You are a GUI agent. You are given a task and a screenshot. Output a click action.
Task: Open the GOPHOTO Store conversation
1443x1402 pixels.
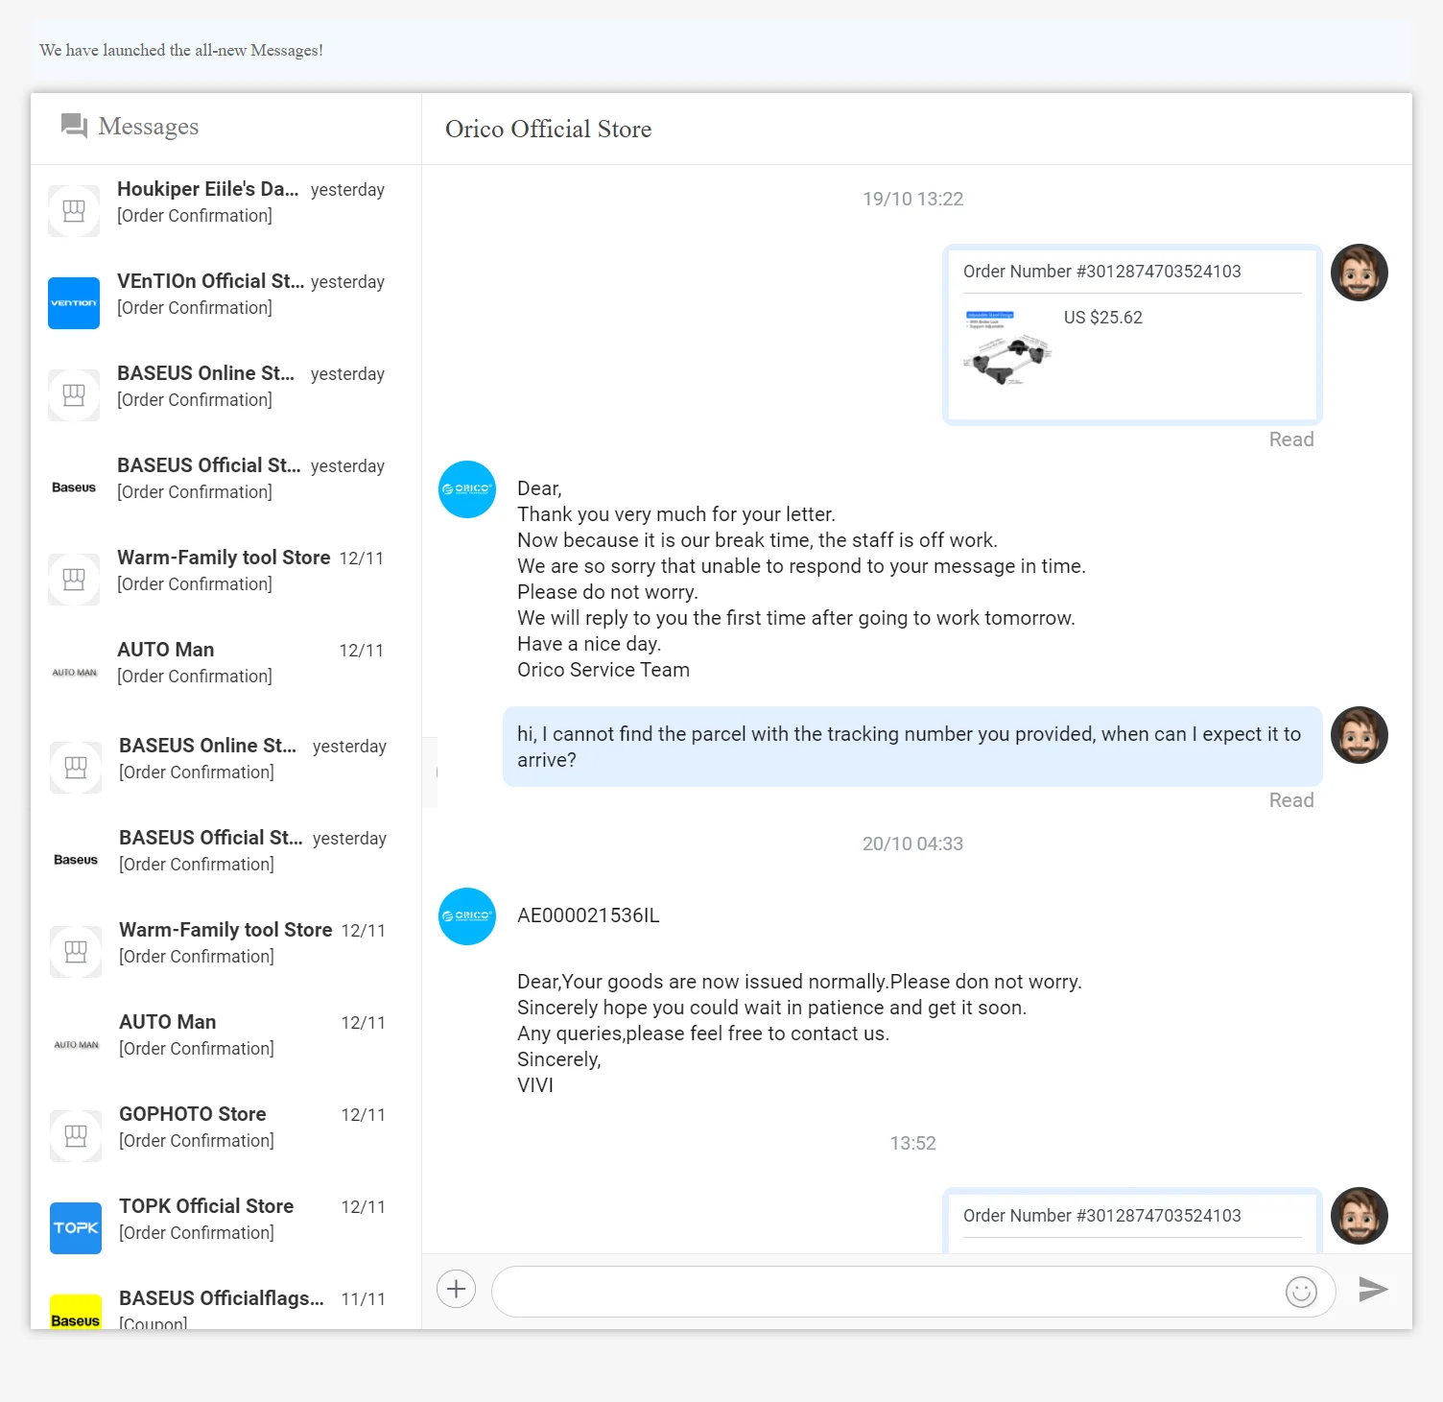tap(226, 1136)
